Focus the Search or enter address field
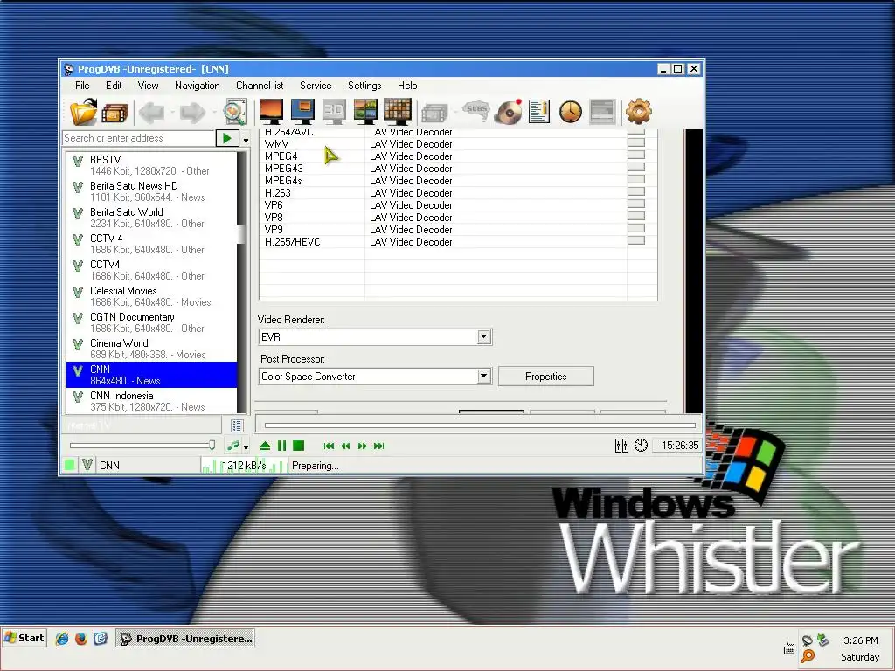Image resolution: width=895 pixels, height=671 pixels. tap(138, 138)
